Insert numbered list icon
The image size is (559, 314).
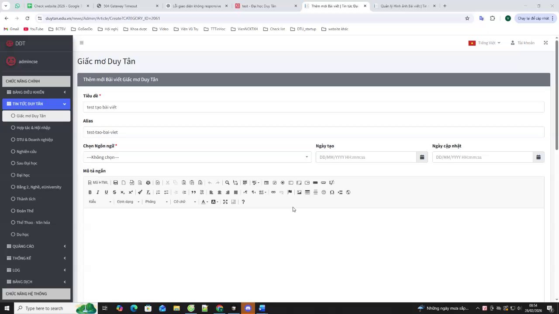click(158, 192)
